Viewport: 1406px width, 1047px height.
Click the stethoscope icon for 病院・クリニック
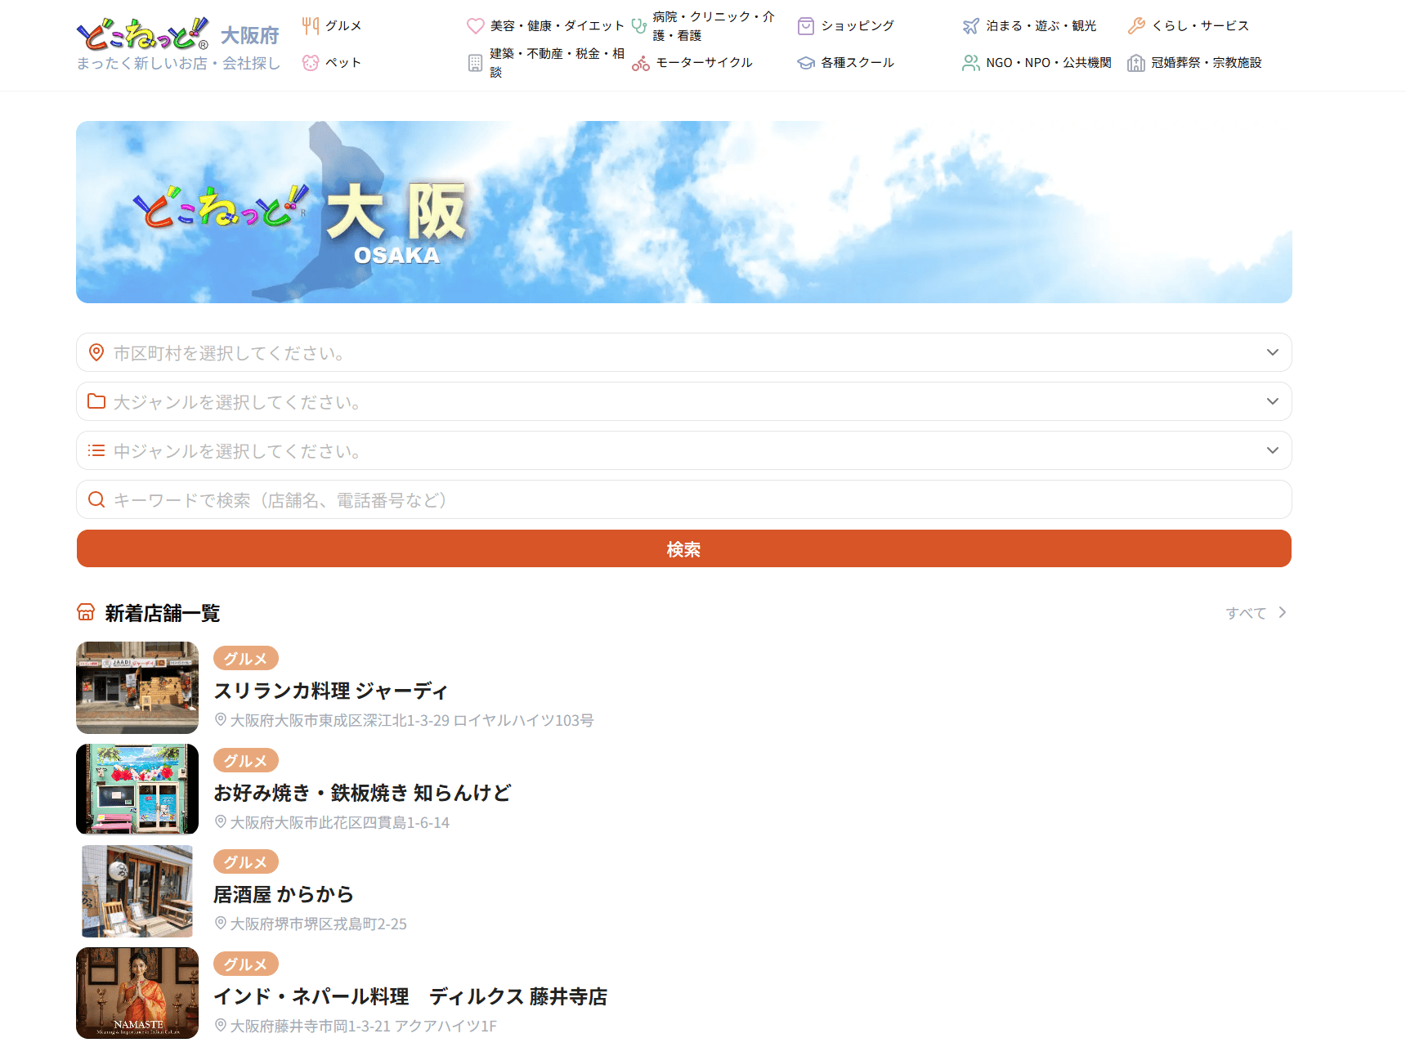pyautogui.click(x=639, y=26)
